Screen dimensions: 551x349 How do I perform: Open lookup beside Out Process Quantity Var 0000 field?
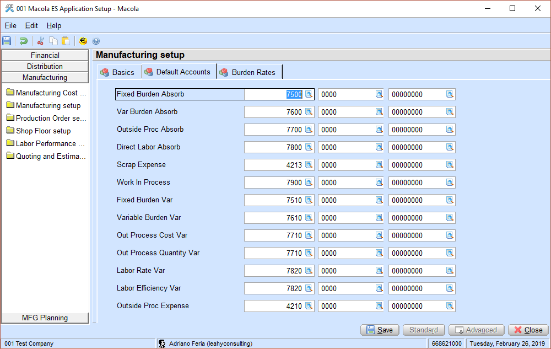tap(379, 253)
